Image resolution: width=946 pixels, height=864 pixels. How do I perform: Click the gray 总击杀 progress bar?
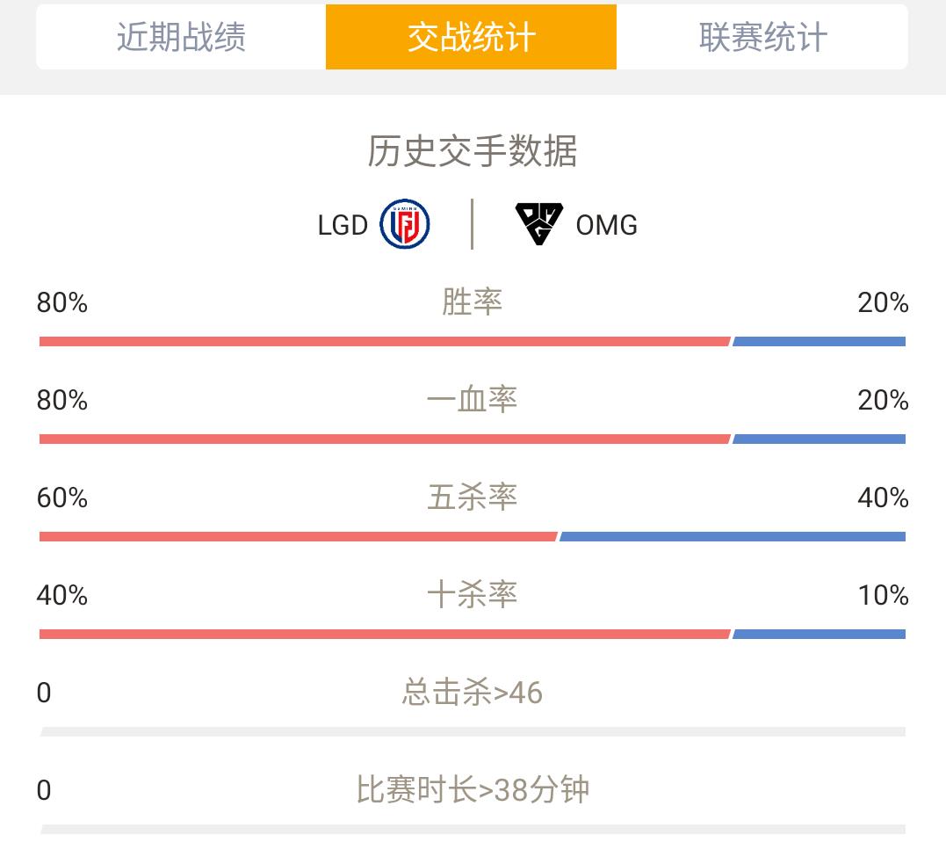coord(473,732)
